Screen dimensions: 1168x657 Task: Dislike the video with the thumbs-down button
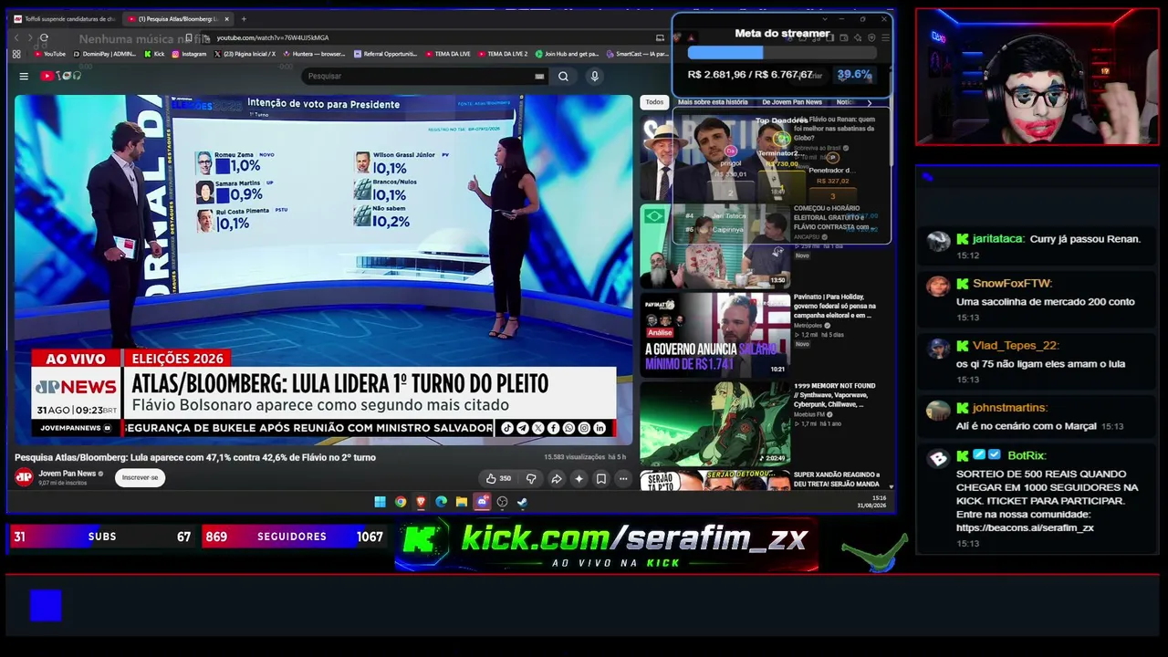coord(531,478)
